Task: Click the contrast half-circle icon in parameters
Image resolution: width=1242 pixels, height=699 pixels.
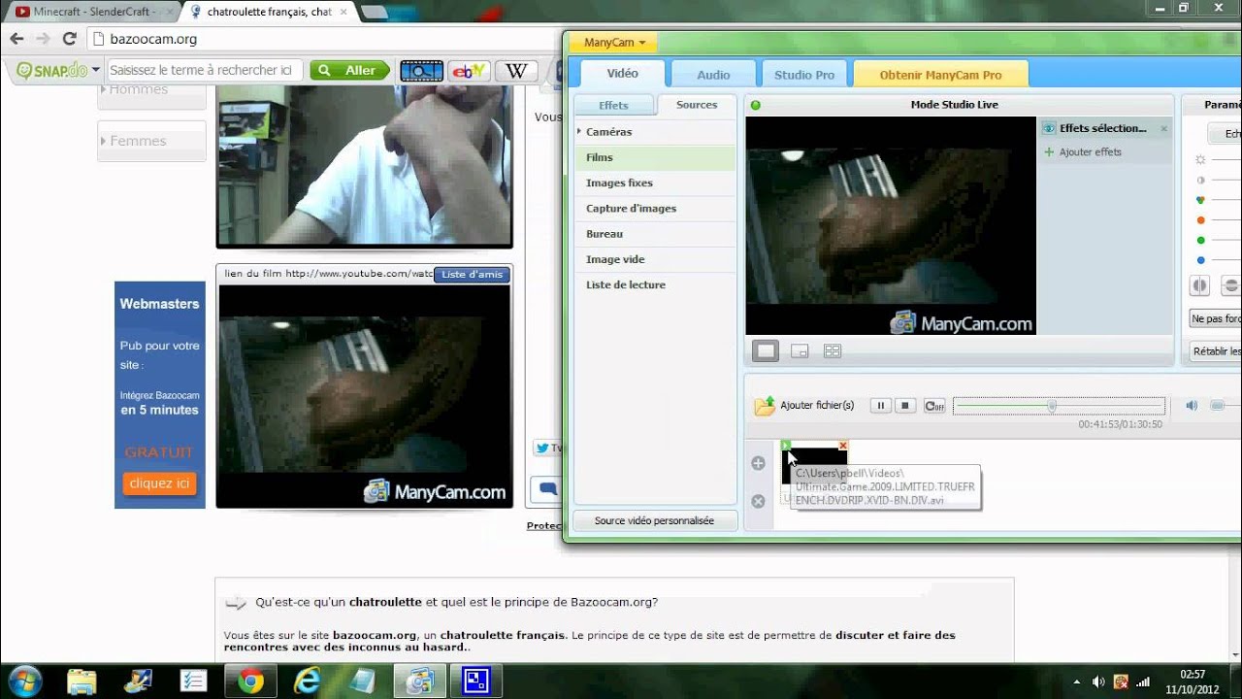Action: [x=1200, y=180]
